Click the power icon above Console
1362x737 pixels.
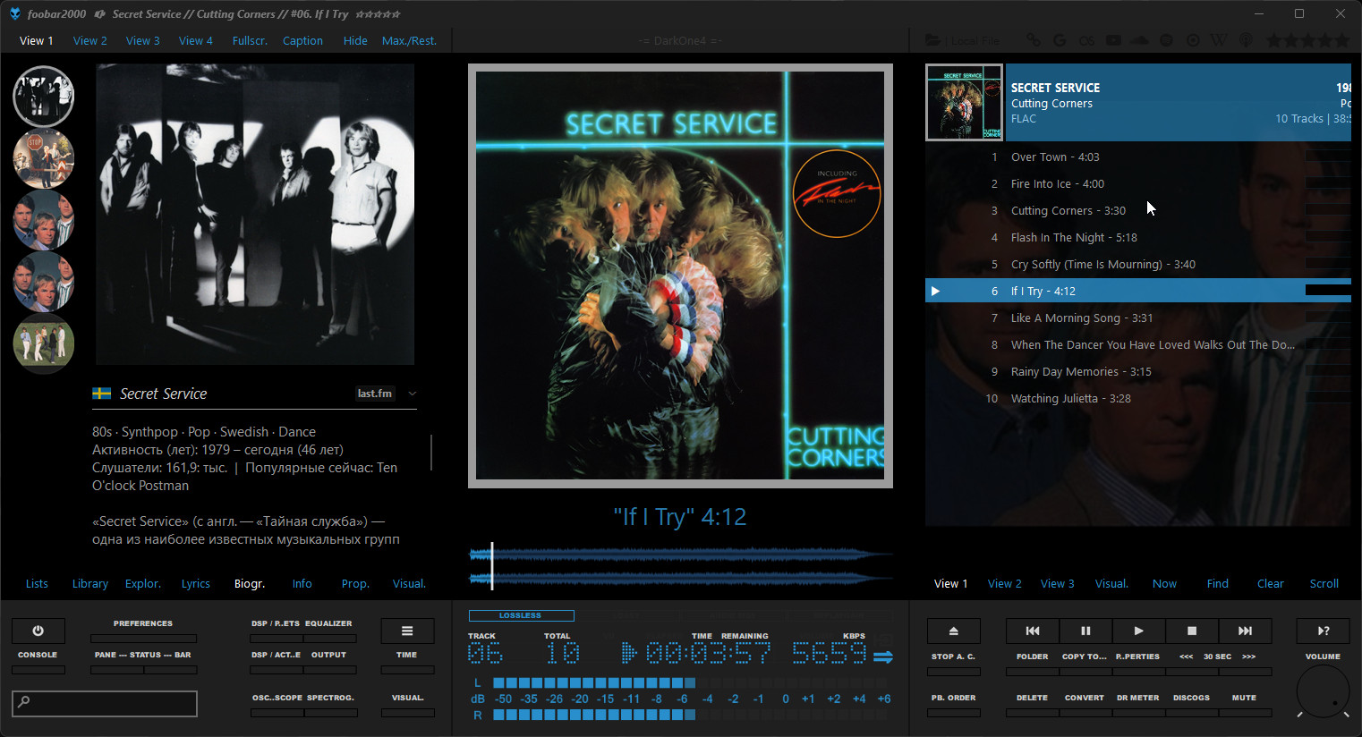pyautogui.click(x=38, y=631)
